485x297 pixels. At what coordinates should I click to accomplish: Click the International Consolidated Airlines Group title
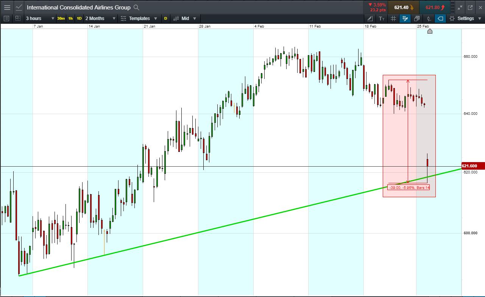click(x=78, y=7)
